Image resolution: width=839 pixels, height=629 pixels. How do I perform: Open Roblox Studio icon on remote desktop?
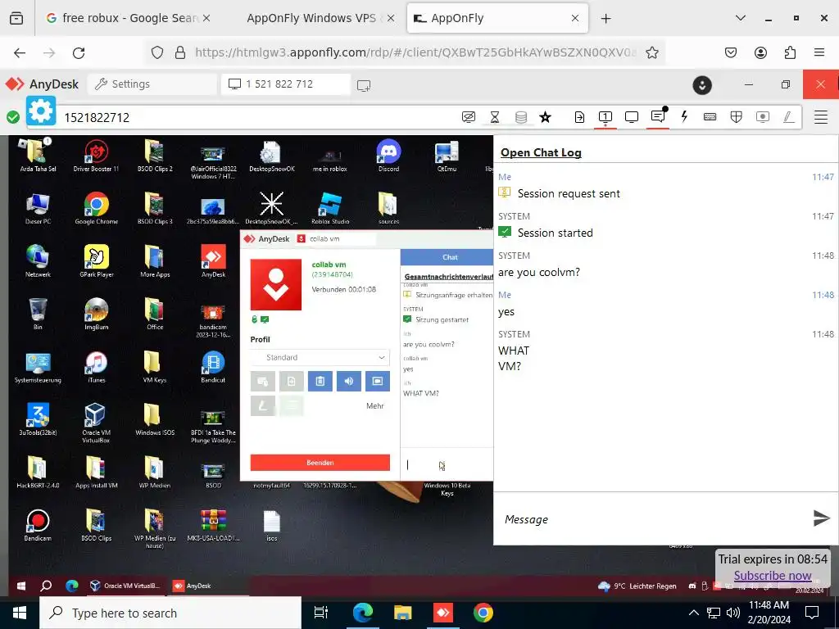click(x=330, y=209)
